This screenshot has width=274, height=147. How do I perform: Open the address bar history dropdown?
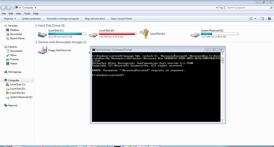217,8
